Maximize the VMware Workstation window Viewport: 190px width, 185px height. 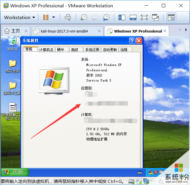click(x=164, y=6)
